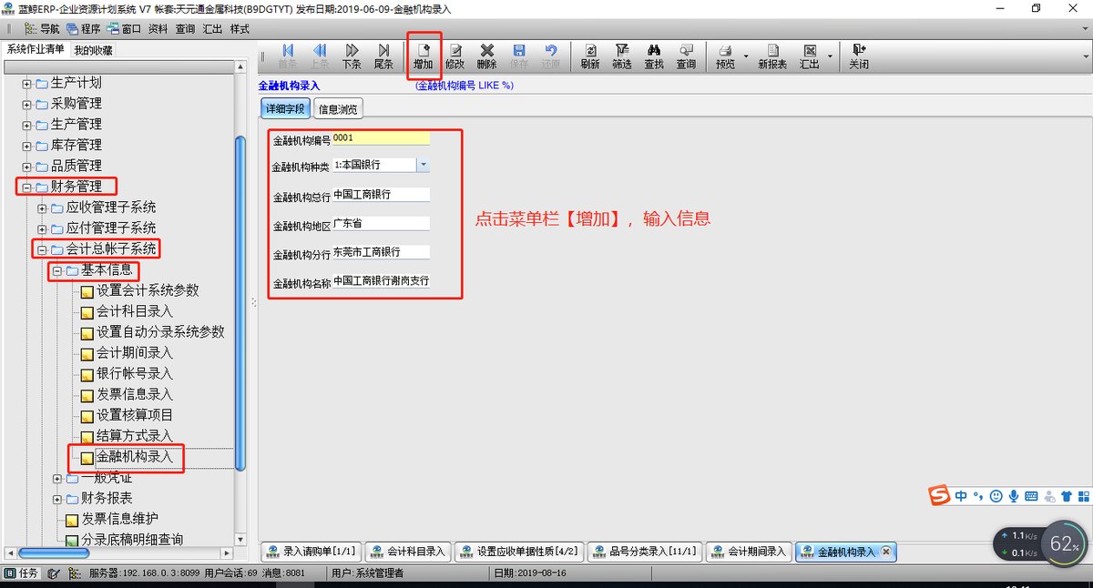The height and width of the screenshot is (588, 1093).
Task: Go to next record (下条)
Action: point(352,56)
